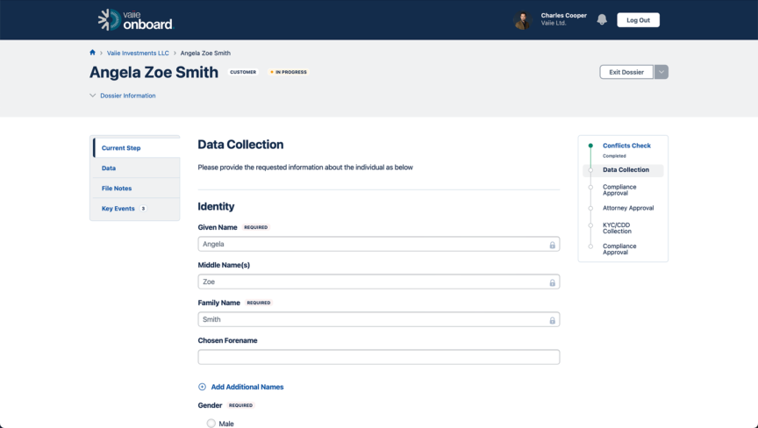Click Charles Cooper's profile avatar
The image size is (758, 428).
523,20
